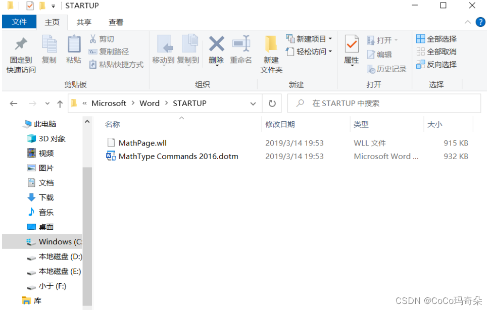Open the History command
This screenshot has height=310, width=490.
387,69
